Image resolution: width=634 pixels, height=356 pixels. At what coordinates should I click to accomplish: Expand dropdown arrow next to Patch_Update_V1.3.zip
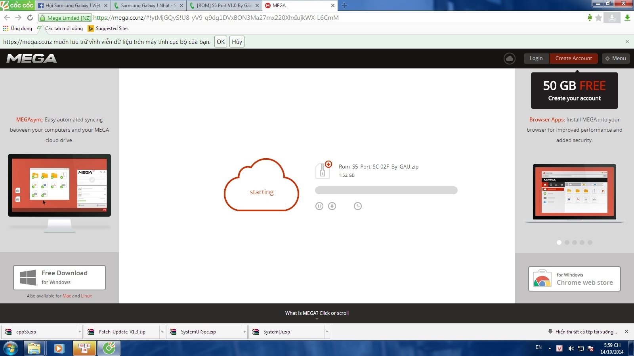(x=162, y=332)
